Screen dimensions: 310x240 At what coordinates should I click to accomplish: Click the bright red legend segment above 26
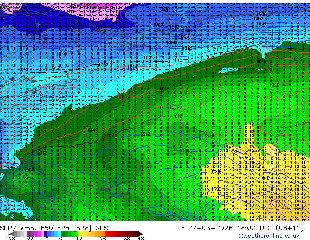107,234
